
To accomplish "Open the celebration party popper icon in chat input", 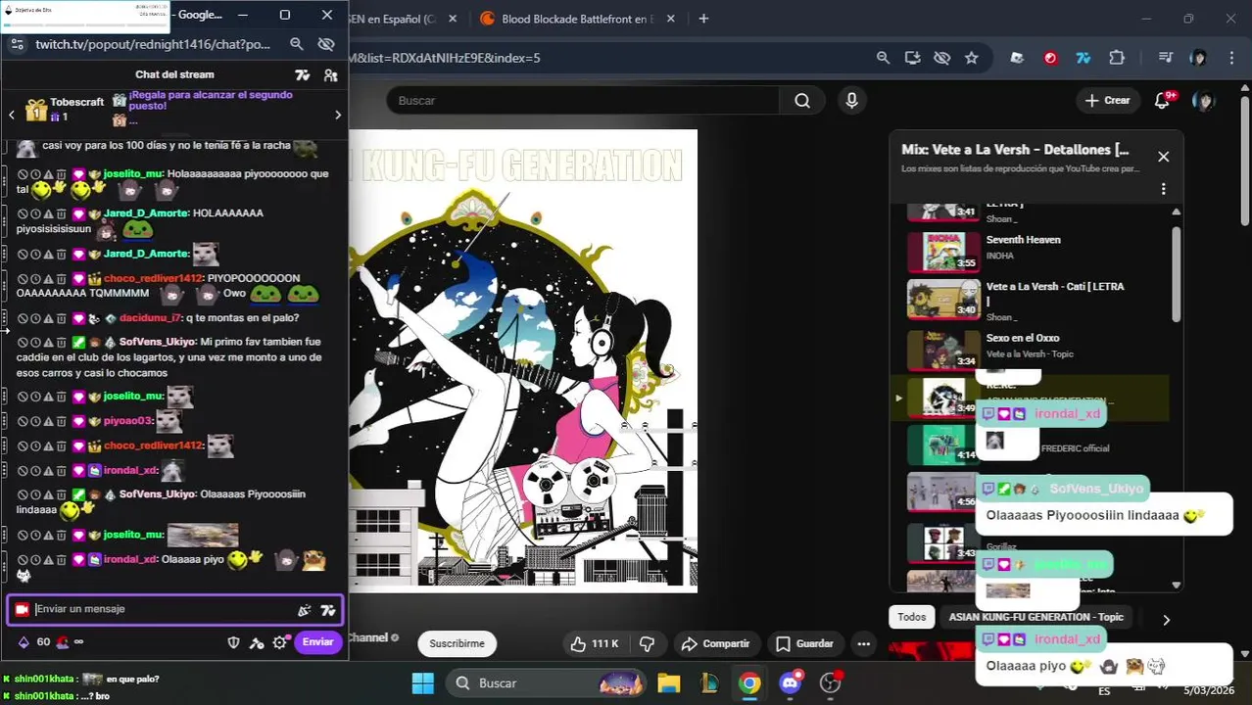I will click(305, 610).
